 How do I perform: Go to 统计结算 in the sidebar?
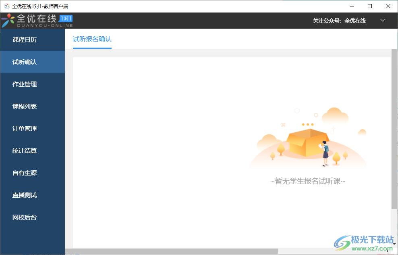(25, 150)
